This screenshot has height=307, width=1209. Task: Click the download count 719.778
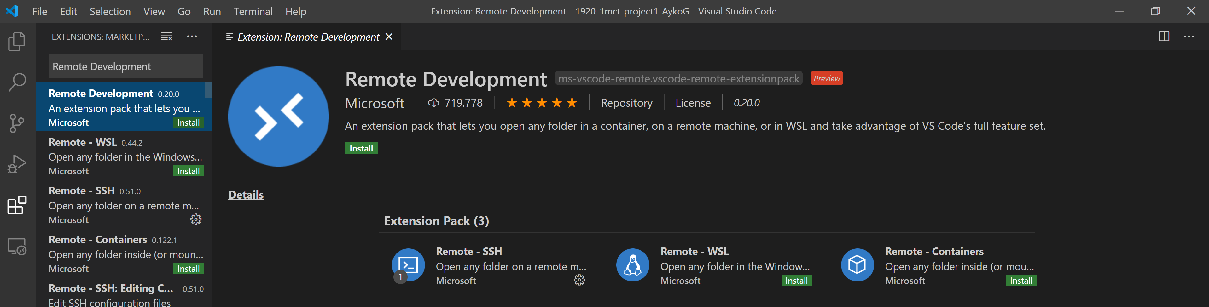pyautogui.click(x=455, y=103)
